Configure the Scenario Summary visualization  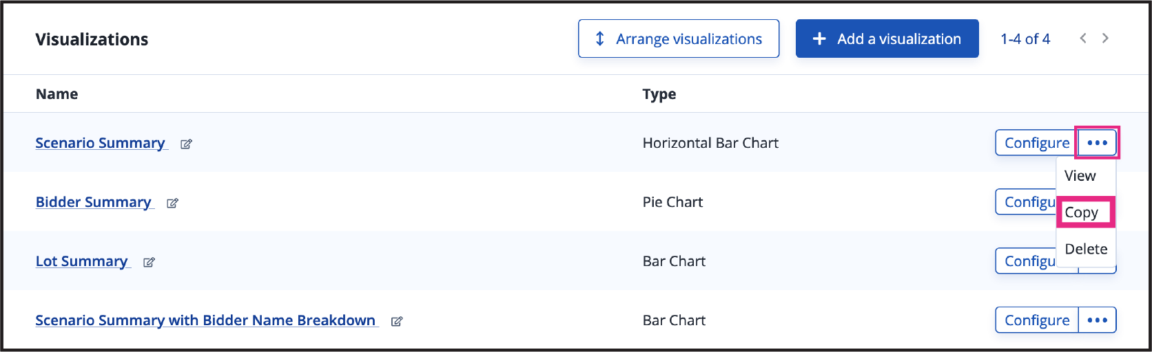(x=1037, y=143)
